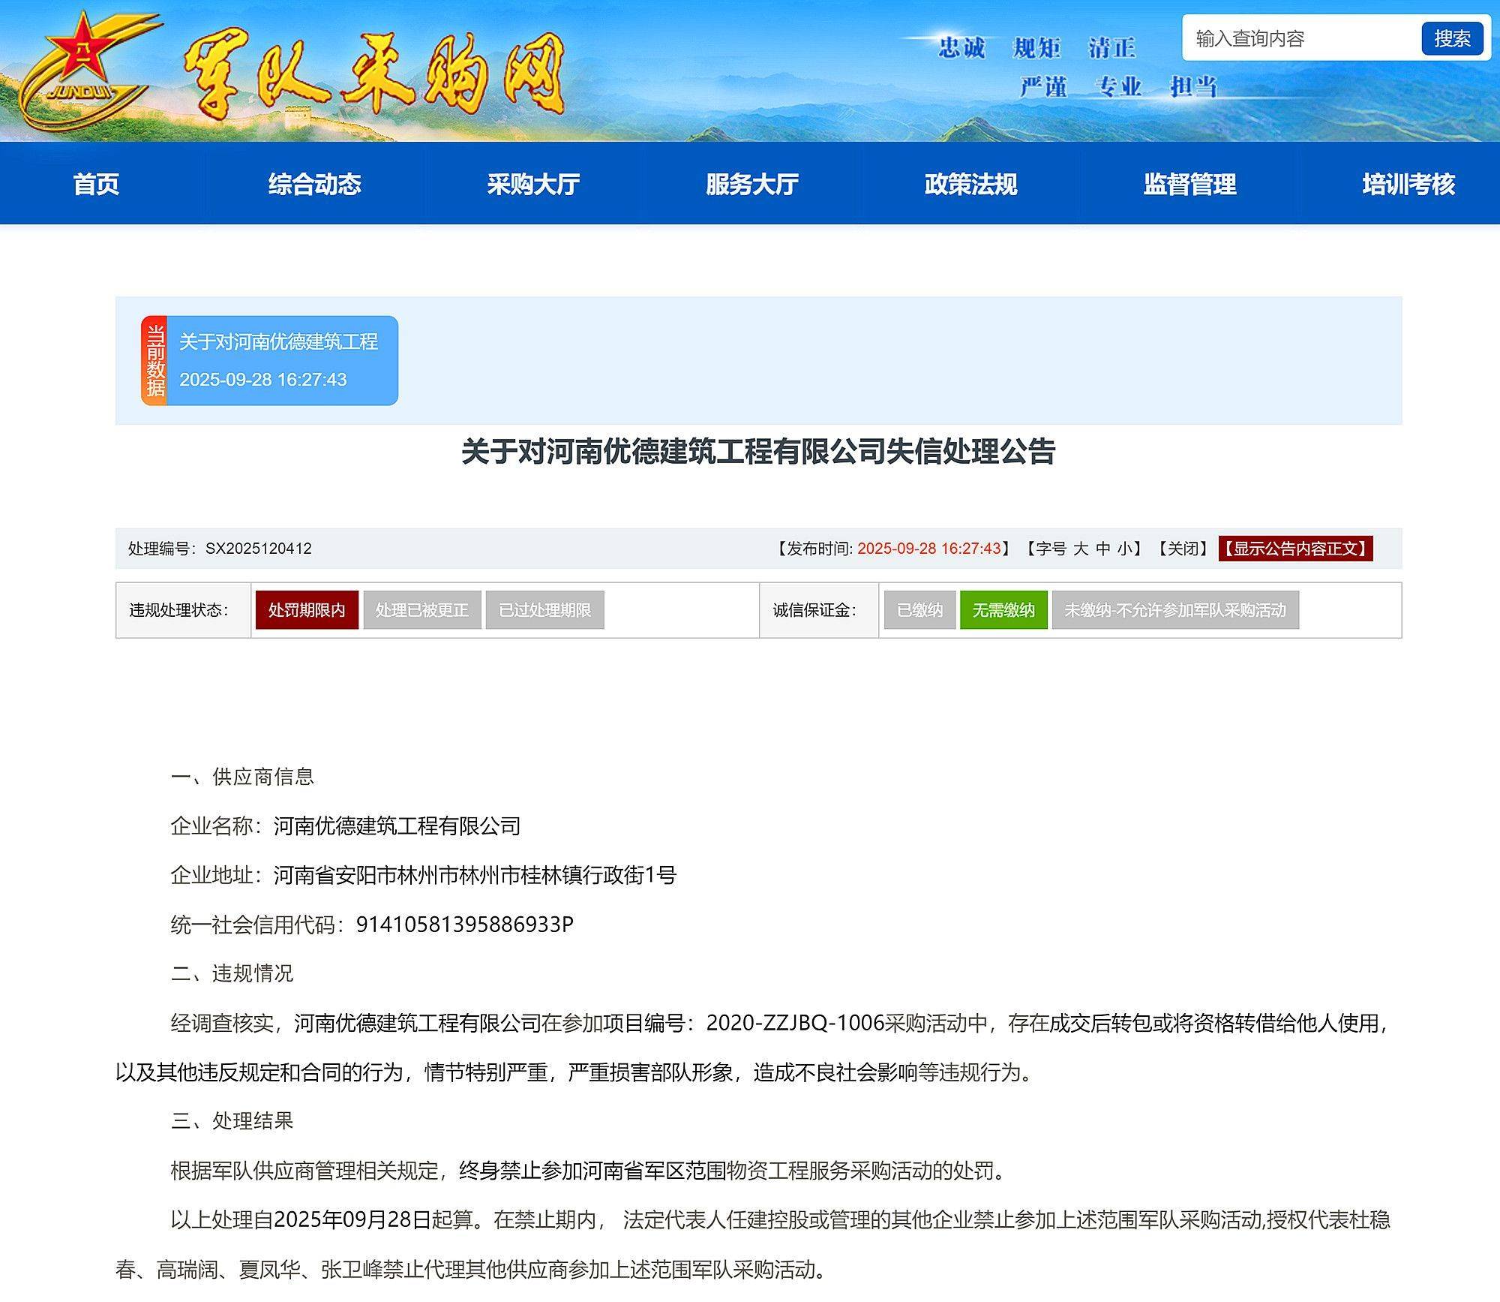Set font size to 大 (large)
The image size is (1500, 1302).
[1081, 549]
